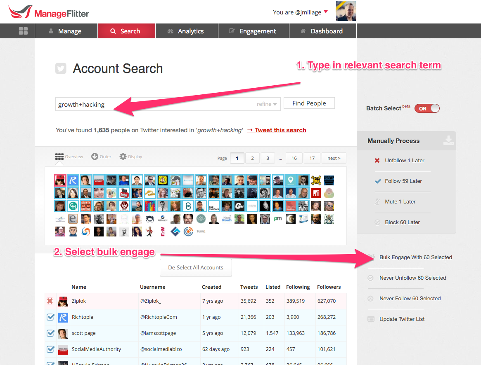Select the GH avatar in overview grid
Screen dimensions: 481x365
click(x=239, y=206)
